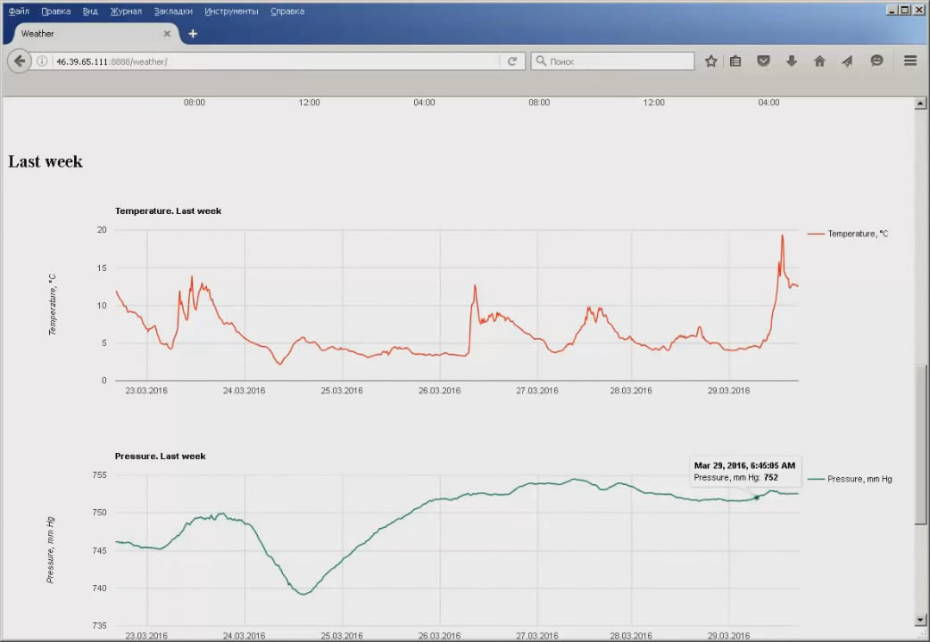Show bookmarks list icon in toolbar
The height and width of the screenshot is (642, 930).
tap(735, 62)
